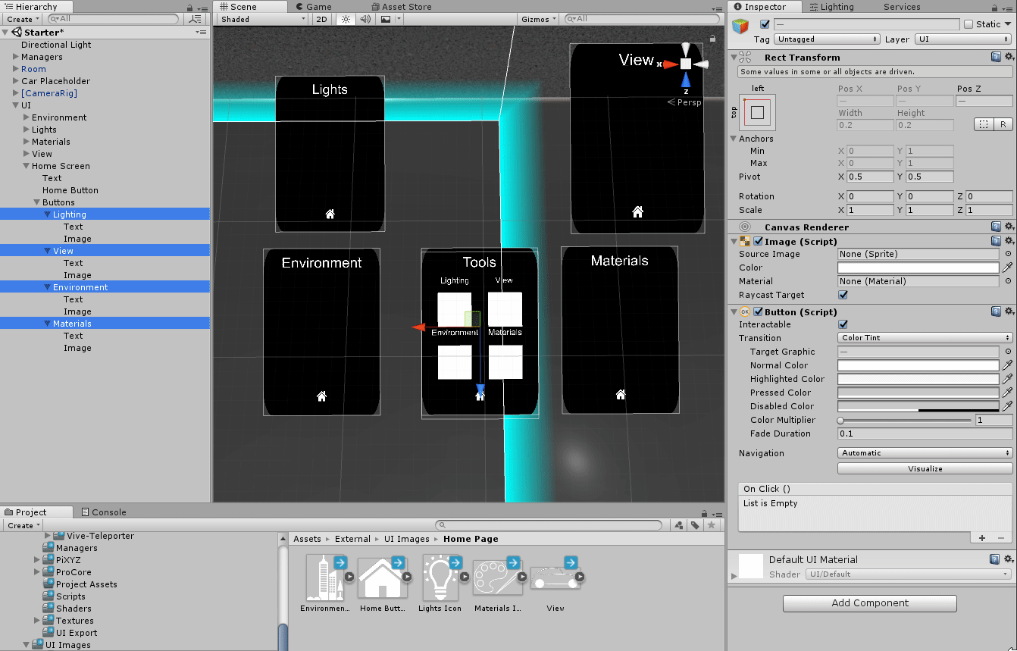Viewport: 1017px width, 651px height.
Task: Open the Transition Color Tint dropdown
Action: coord(925,338)
